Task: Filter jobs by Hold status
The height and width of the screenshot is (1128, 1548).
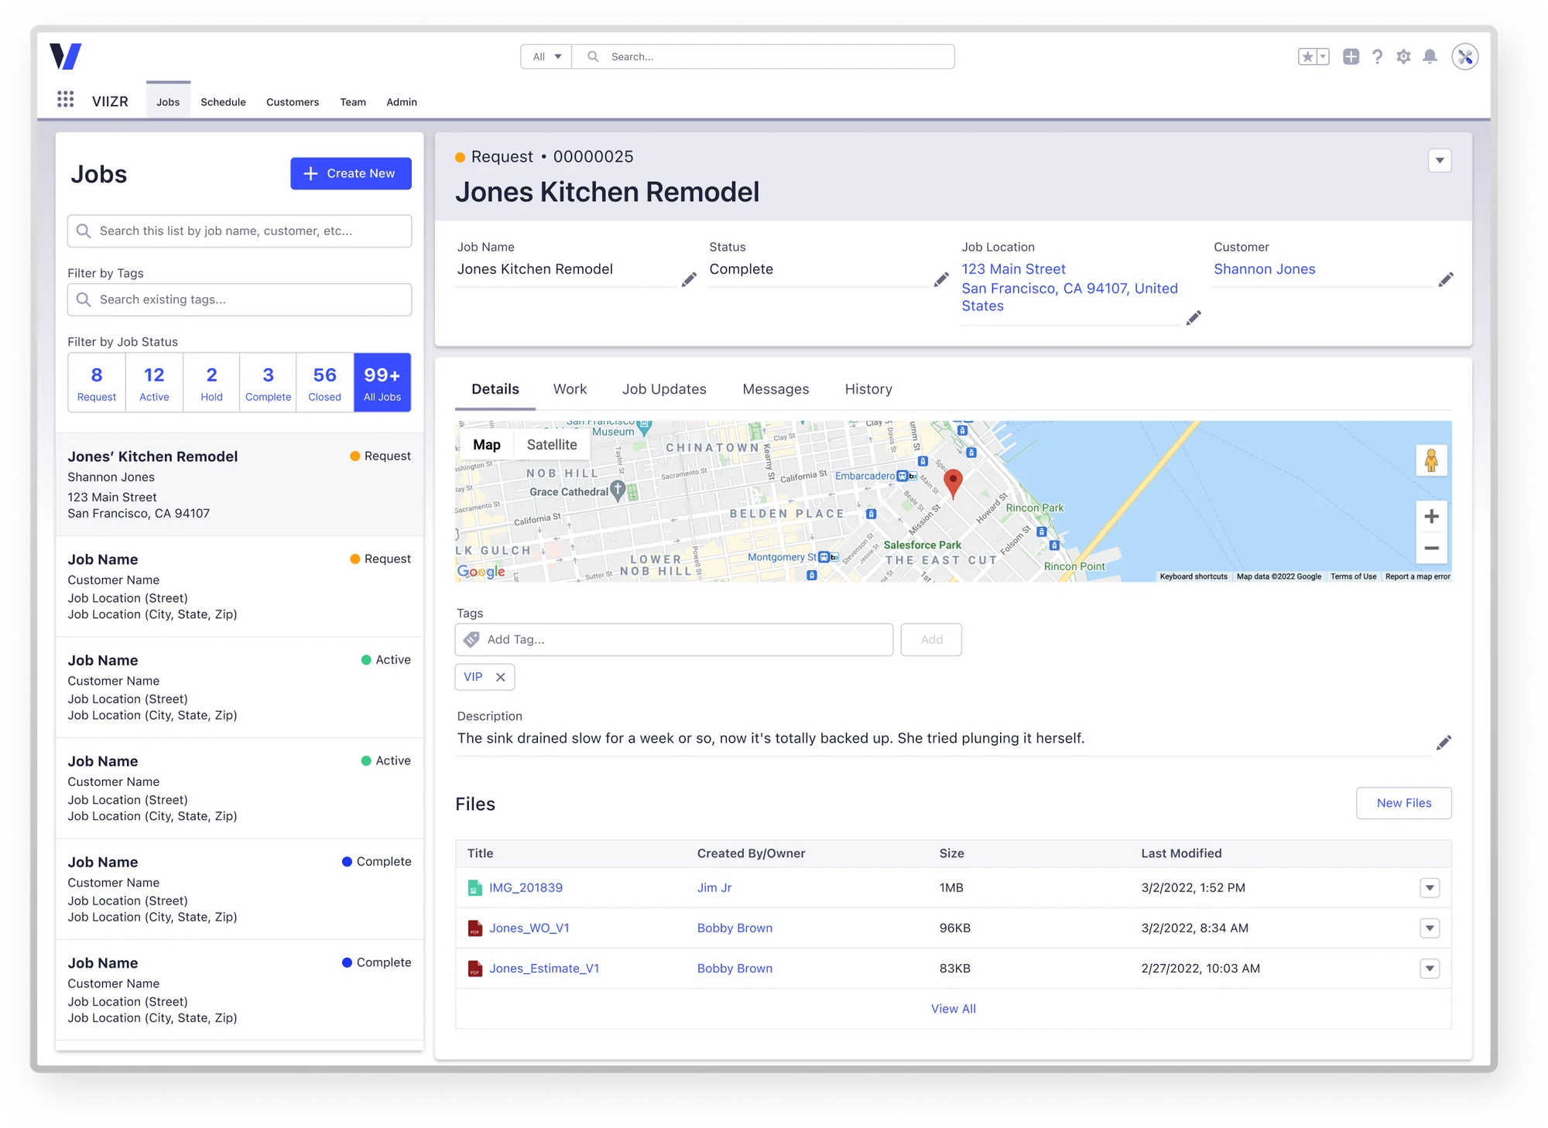Action: [x=211, y=383]
